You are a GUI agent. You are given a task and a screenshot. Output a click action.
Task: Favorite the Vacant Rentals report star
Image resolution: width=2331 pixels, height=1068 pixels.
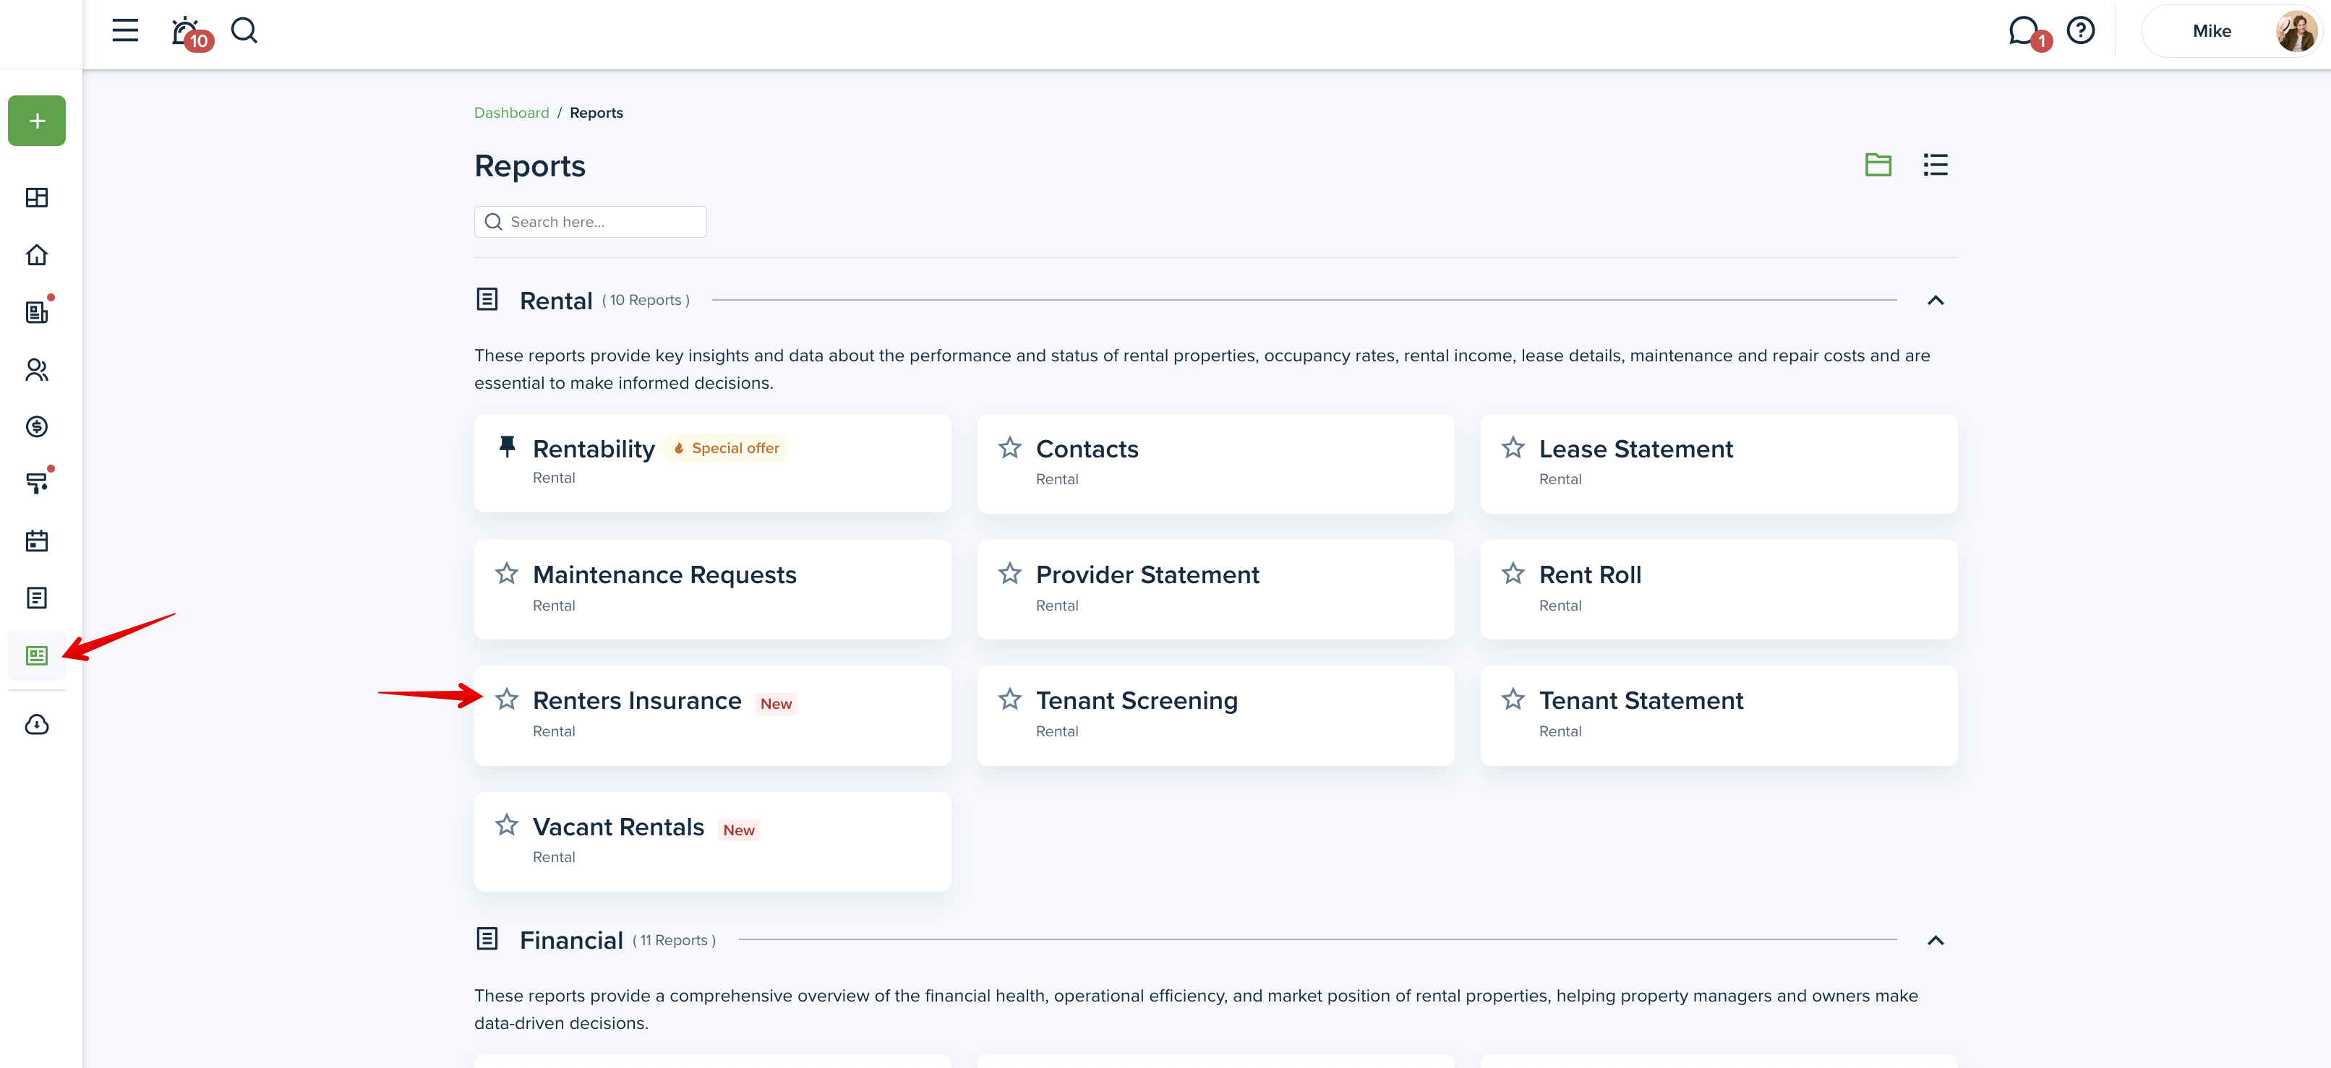tap(507, 824)
